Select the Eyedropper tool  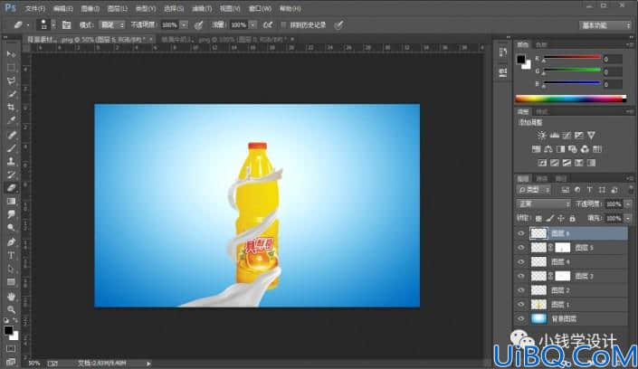11,120
